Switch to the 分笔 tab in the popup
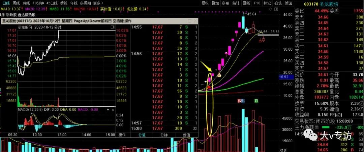Screen dimensions: 364x152 (142, 135)
